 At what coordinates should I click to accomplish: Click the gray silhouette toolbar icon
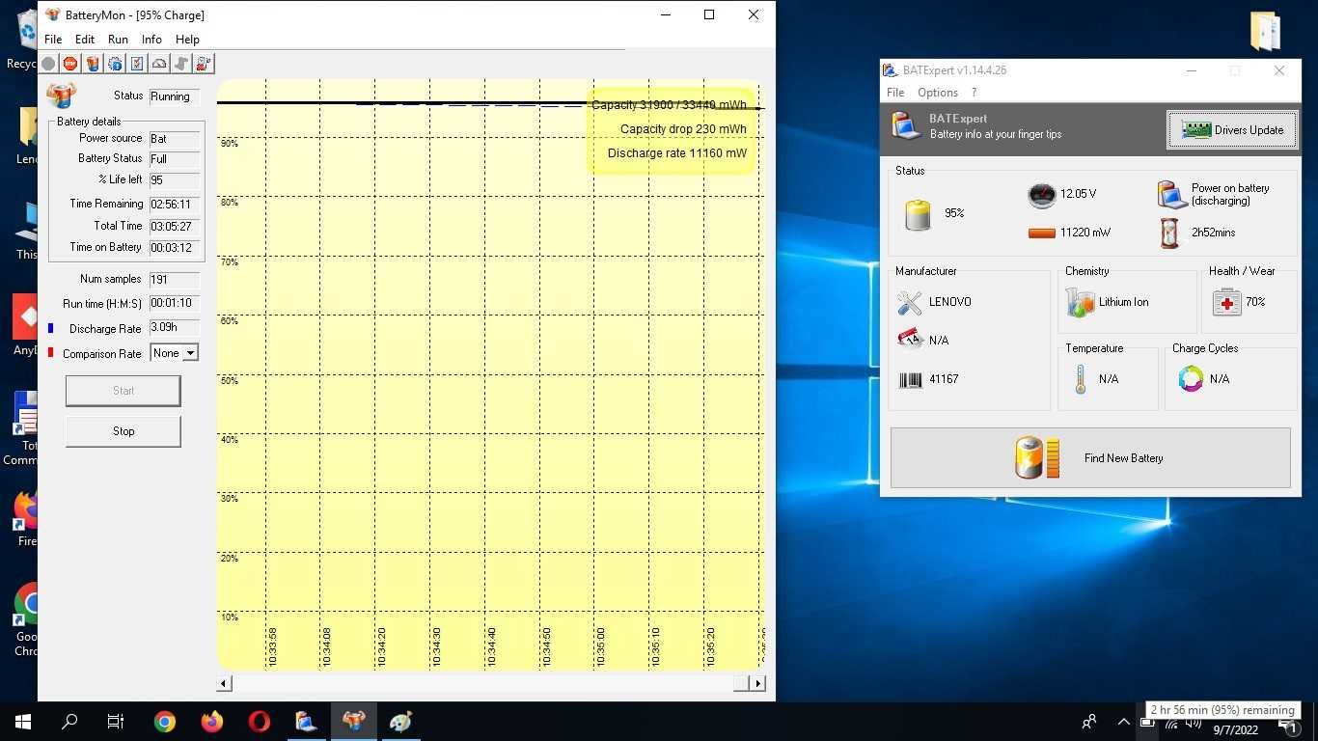click(181, 64)
